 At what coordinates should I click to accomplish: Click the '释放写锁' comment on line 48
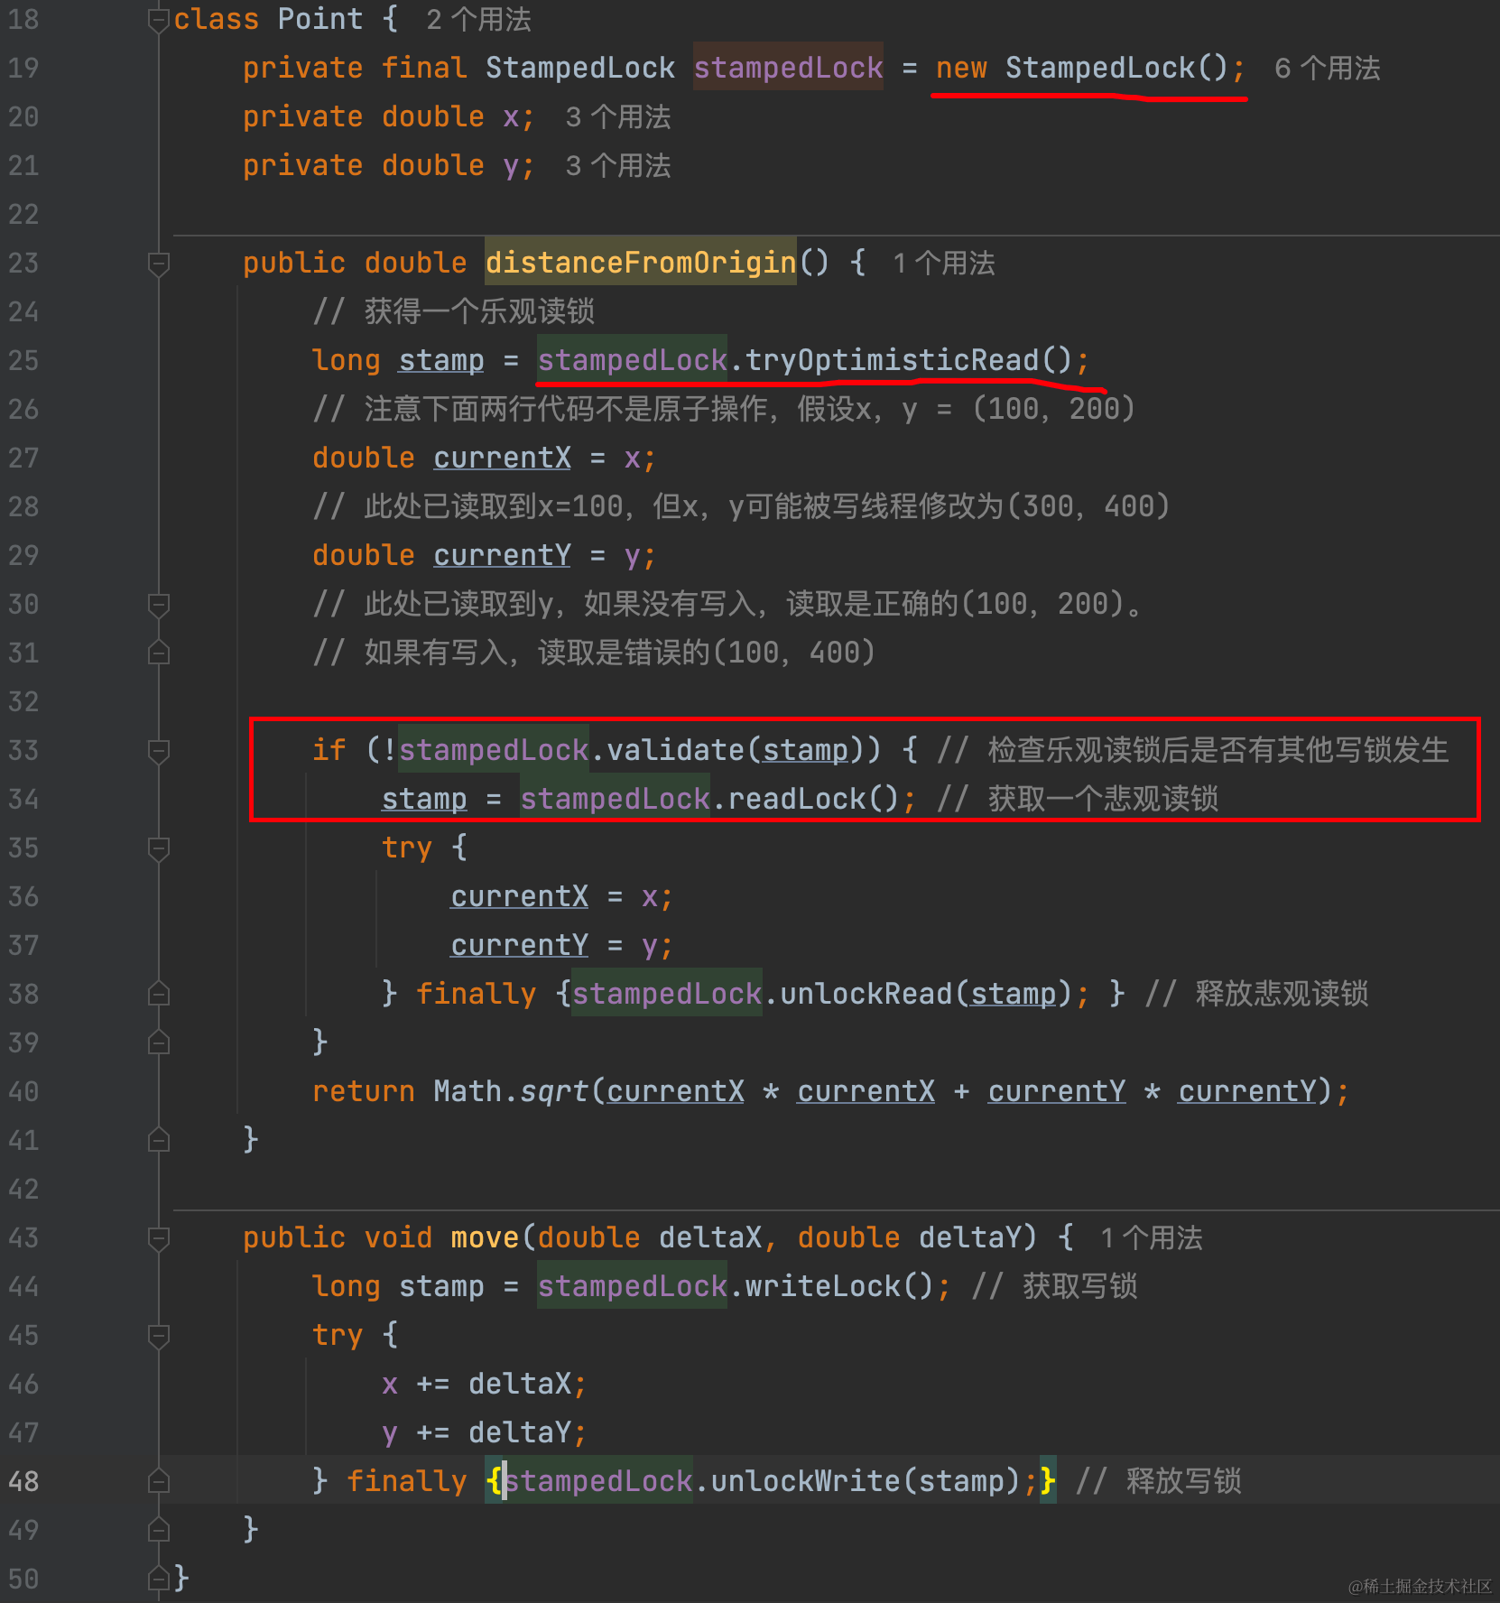(x=1159, y=1481)
